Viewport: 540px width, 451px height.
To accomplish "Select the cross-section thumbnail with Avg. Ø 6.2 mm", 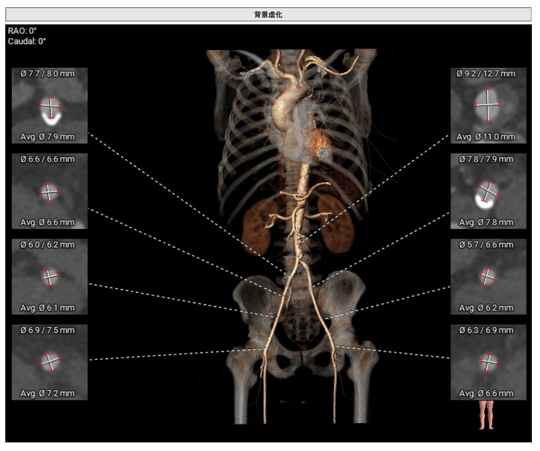I will (488, 276).
